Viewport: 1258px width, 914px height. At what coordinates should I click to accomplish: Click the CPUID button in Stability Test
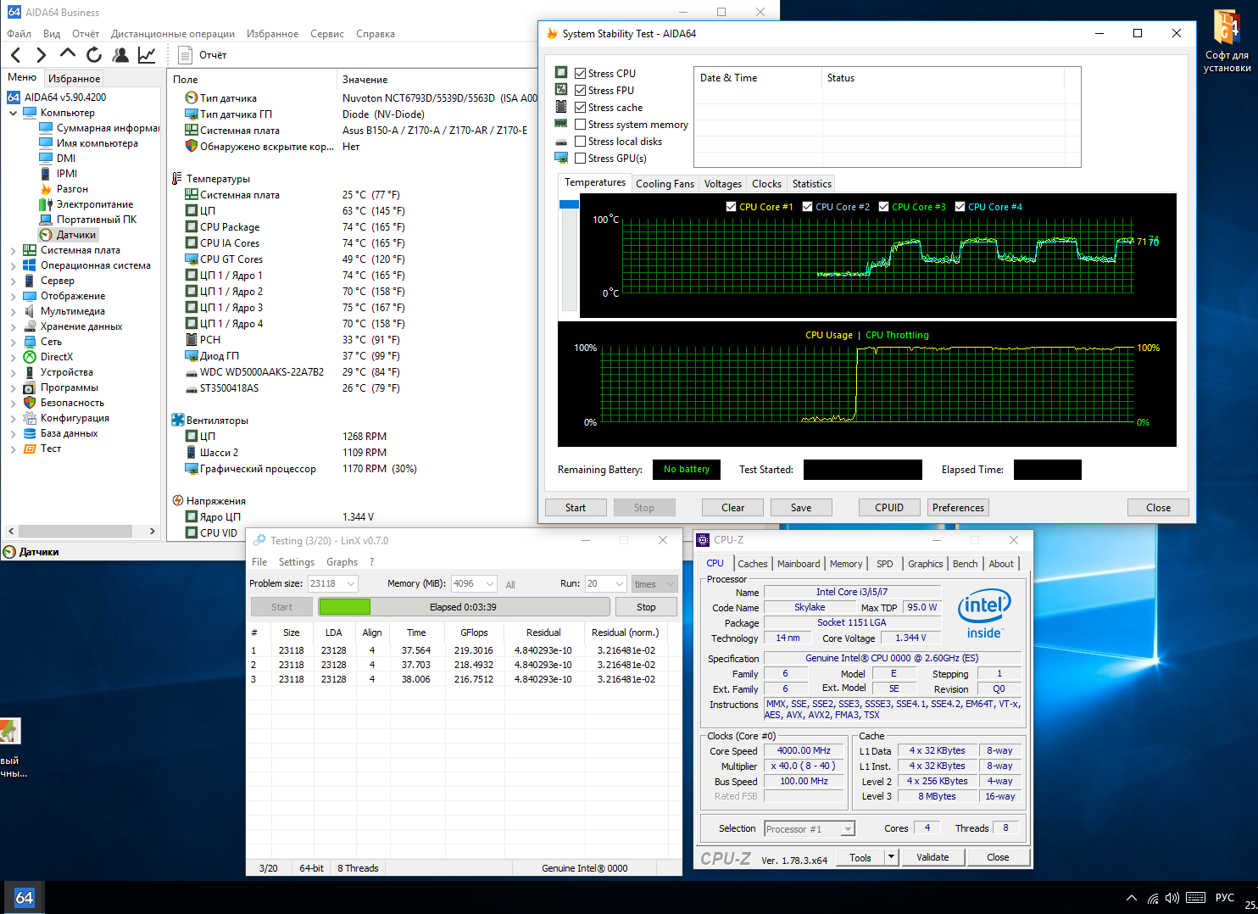888,508
